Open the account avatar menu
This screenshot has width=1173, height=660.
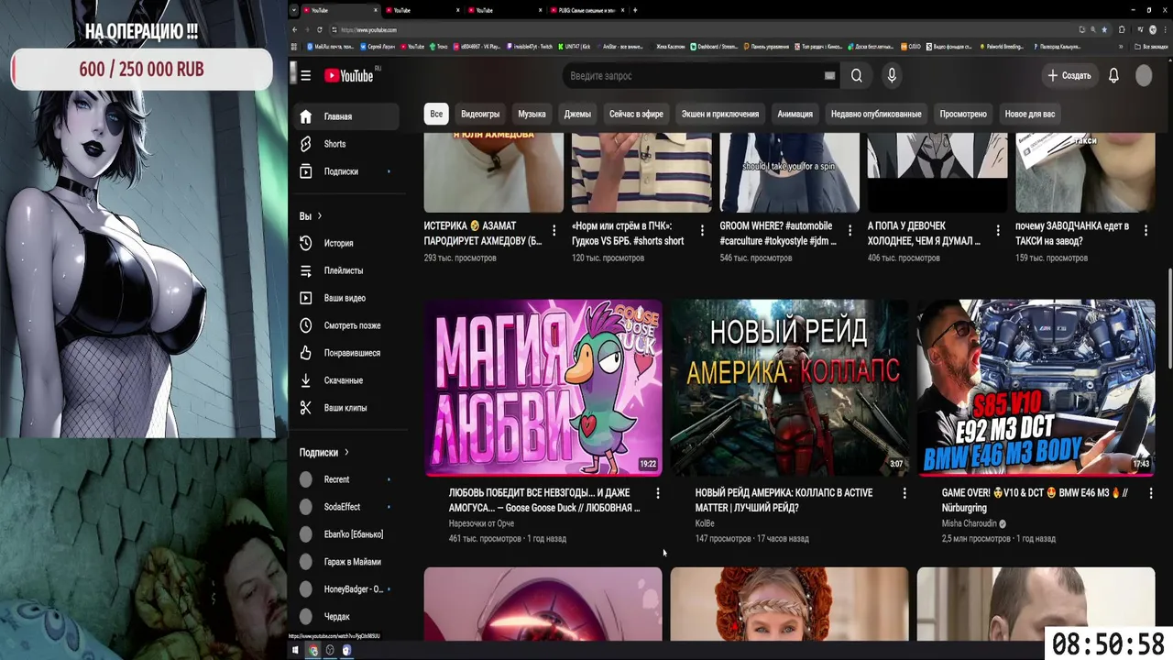click(x=1144, y=76)
